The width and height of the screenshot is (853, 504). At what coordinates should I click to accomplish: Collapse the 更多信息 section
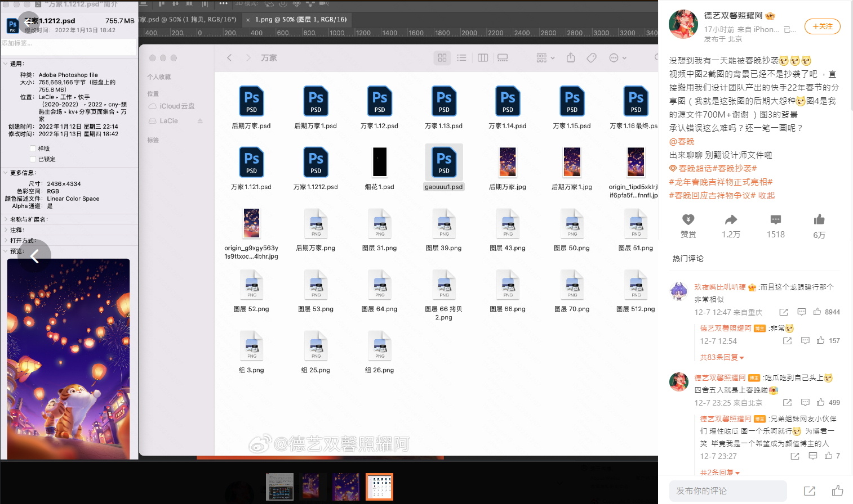(x=6, y=173)
